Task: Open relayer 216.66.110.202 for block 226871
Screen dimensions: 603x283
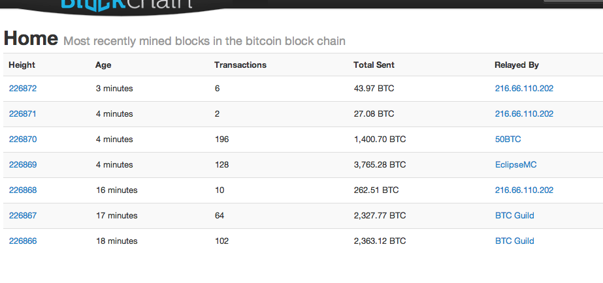Action: (524, 114)
